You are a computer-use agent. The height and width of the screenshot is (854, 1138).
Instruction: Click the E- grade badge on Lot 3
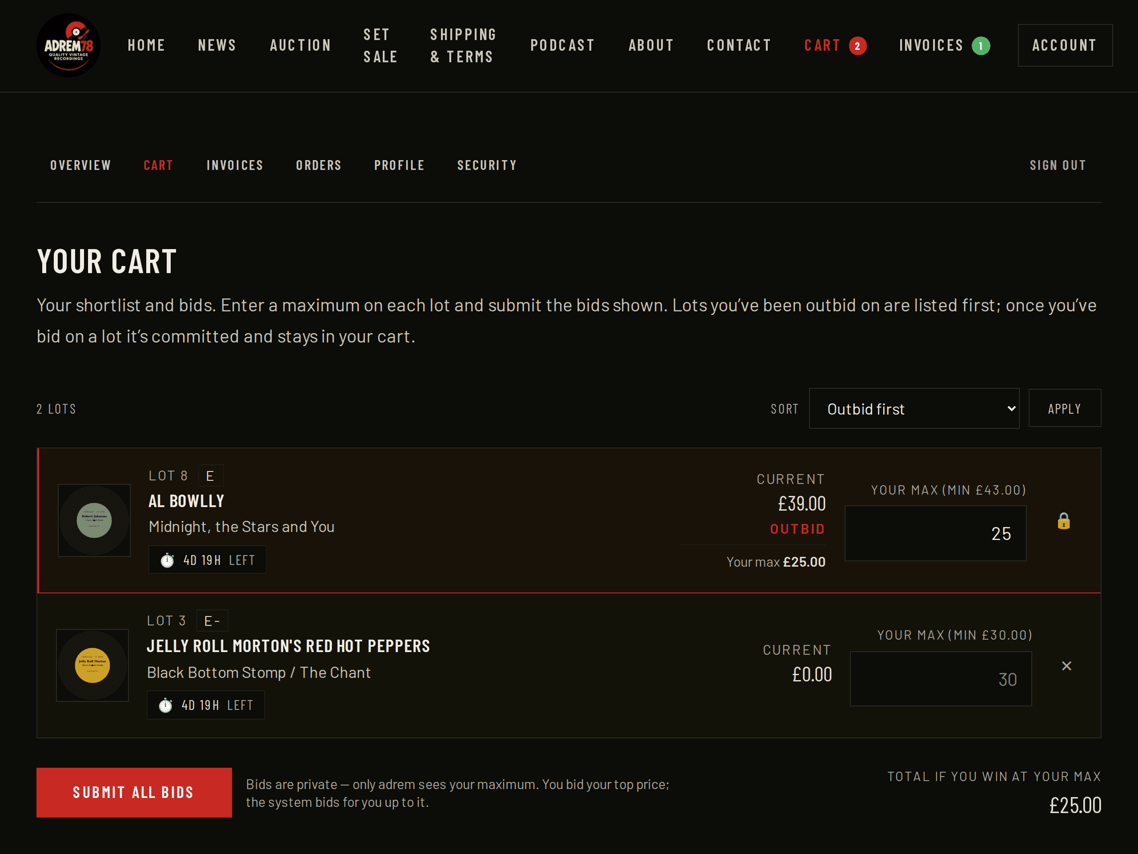212,621
